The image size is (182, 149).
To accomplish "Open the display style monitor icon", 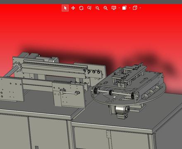I will pos(114,8).
